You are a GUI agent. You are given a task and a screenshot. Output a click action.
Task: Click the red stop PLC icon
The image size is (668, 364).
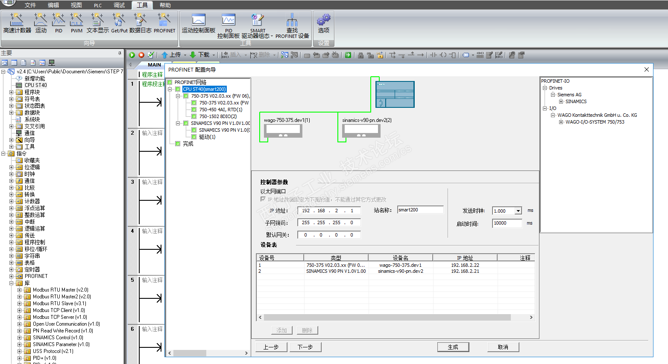point(141,55)
